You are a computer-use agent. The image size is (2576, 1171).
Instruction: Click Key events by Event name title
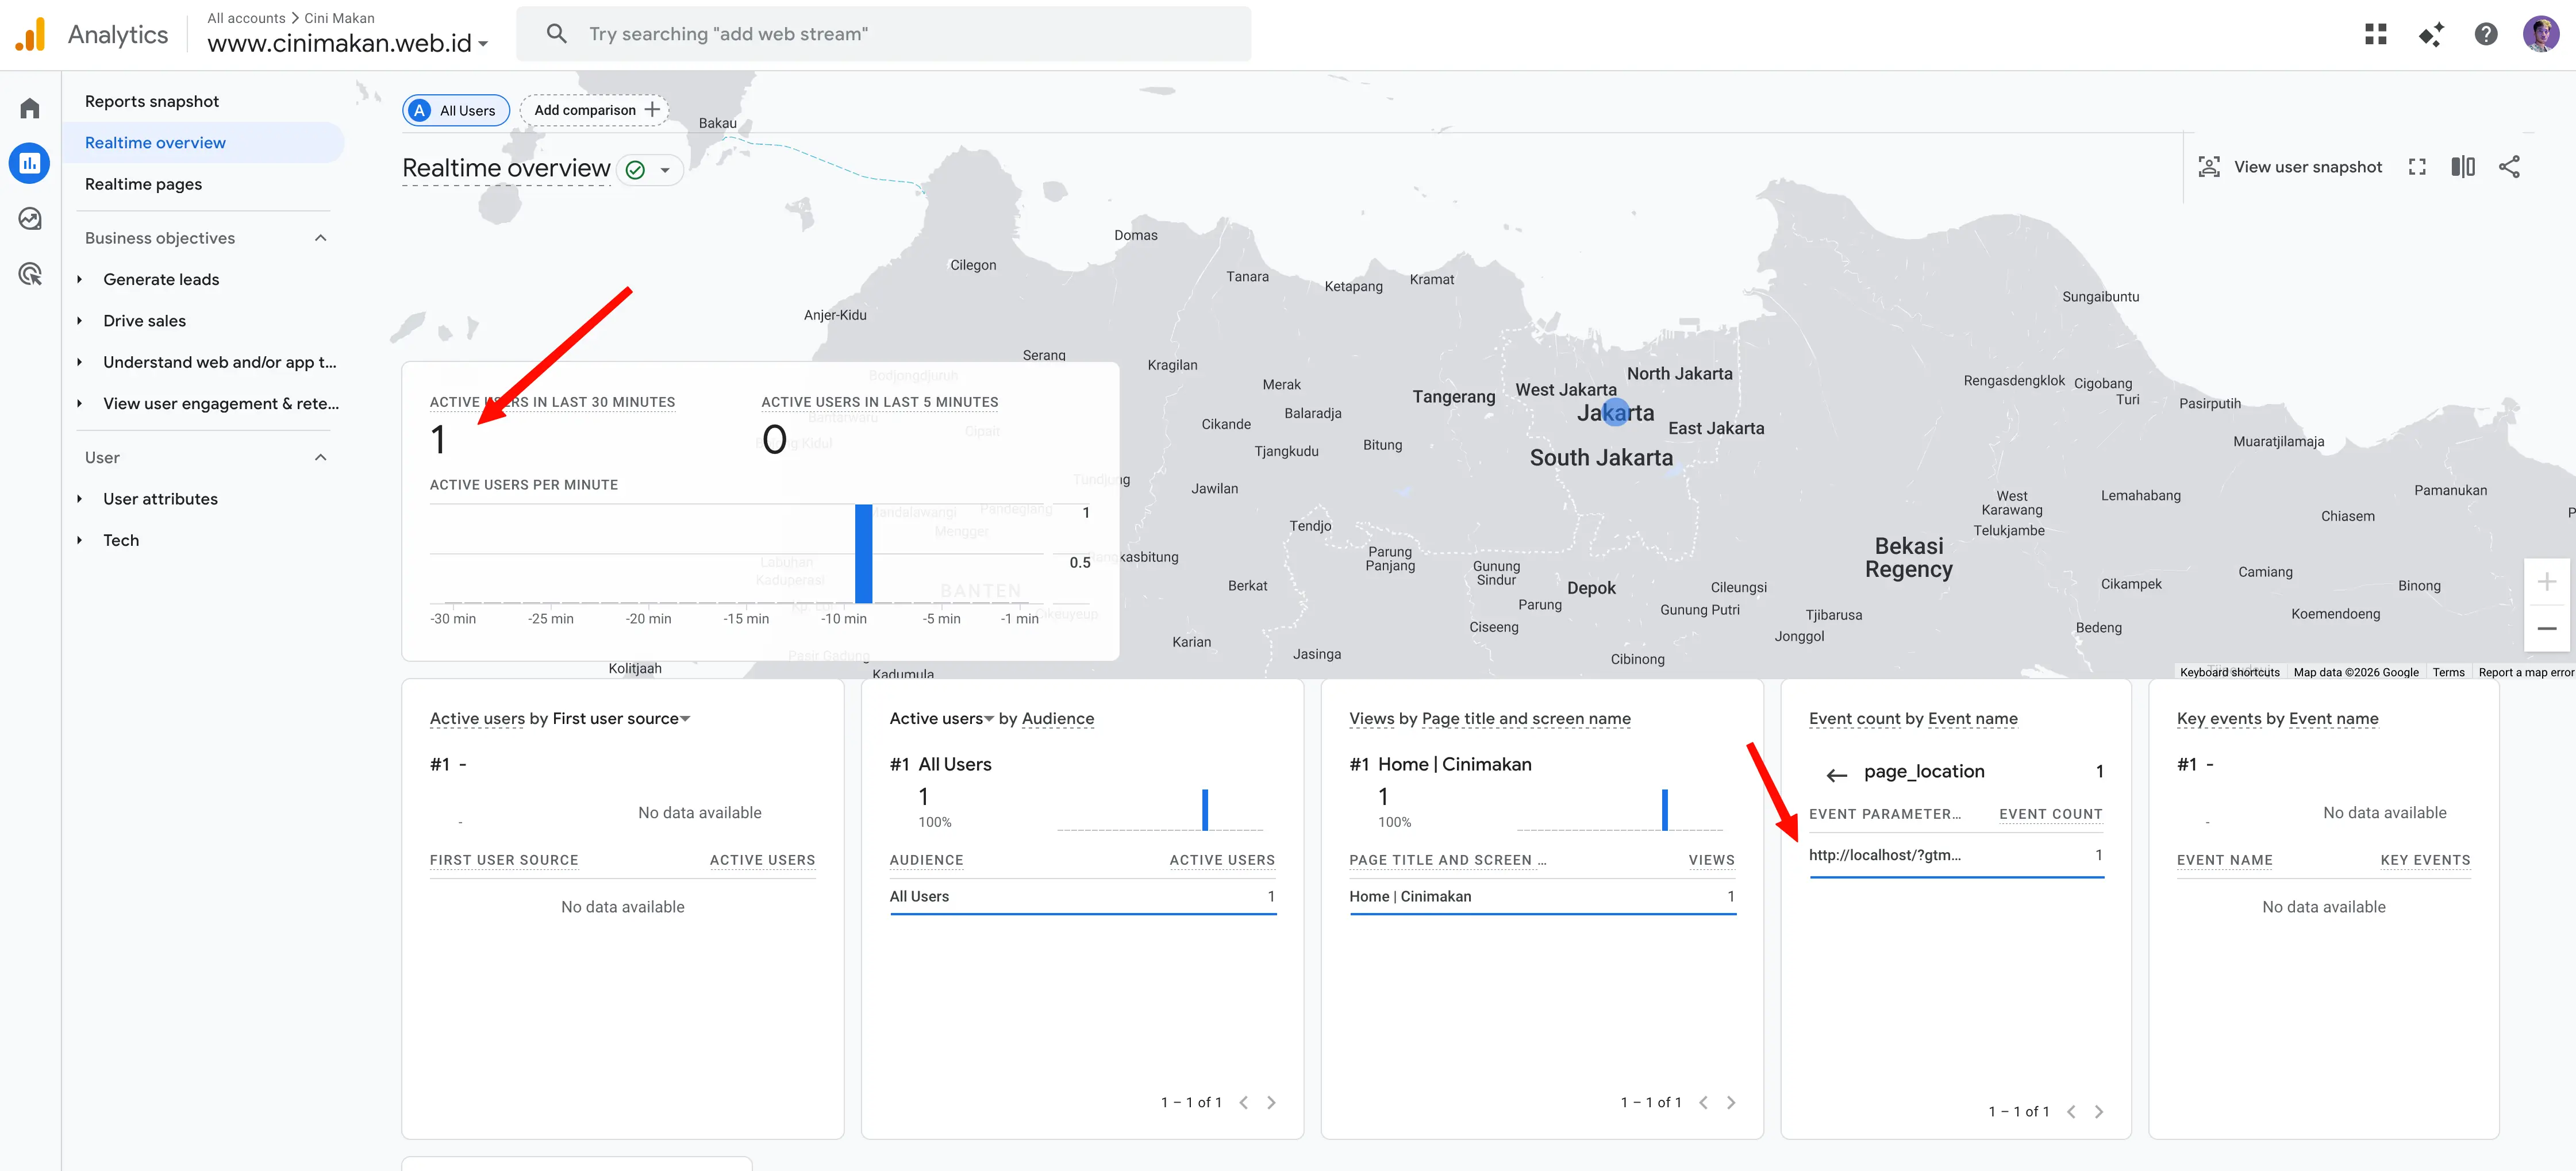2277,719
